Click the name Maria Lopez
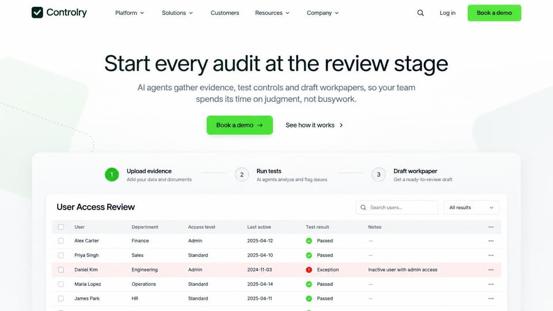The width and height of the screenshot is (553, 311). [x=88, y=284]
